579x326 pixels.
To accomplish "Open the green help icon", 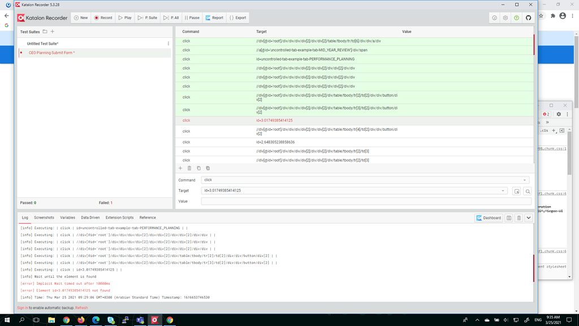I will pyautogui.click(x=517, y=18).
